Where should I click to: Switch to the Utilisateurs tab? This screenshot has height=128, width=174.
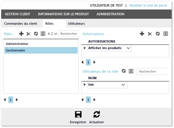[x=76, y=24]
